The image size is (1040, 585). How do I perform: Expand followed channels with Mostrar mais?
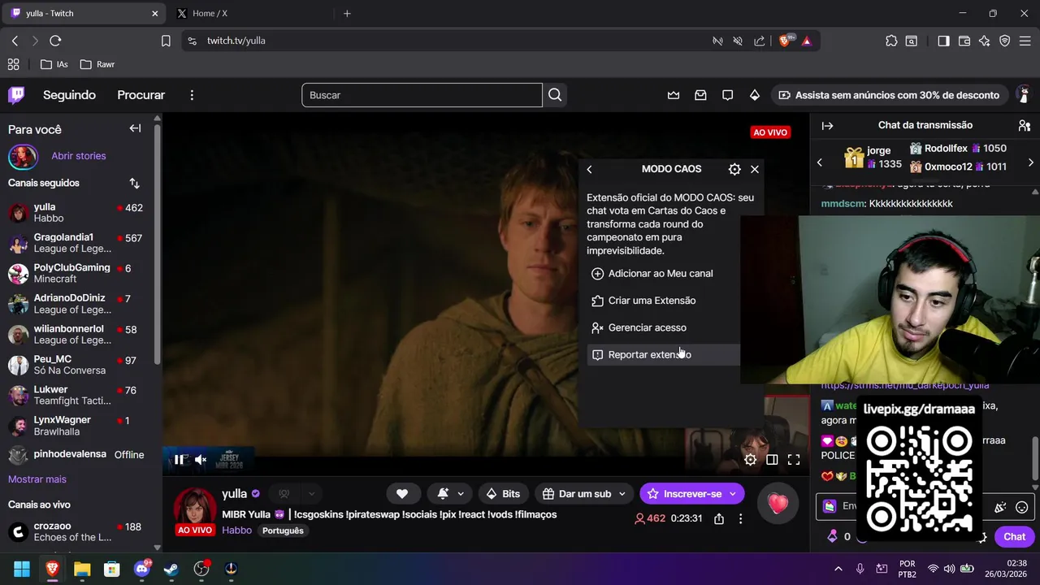pyautogui.click(x=37, y=479)
